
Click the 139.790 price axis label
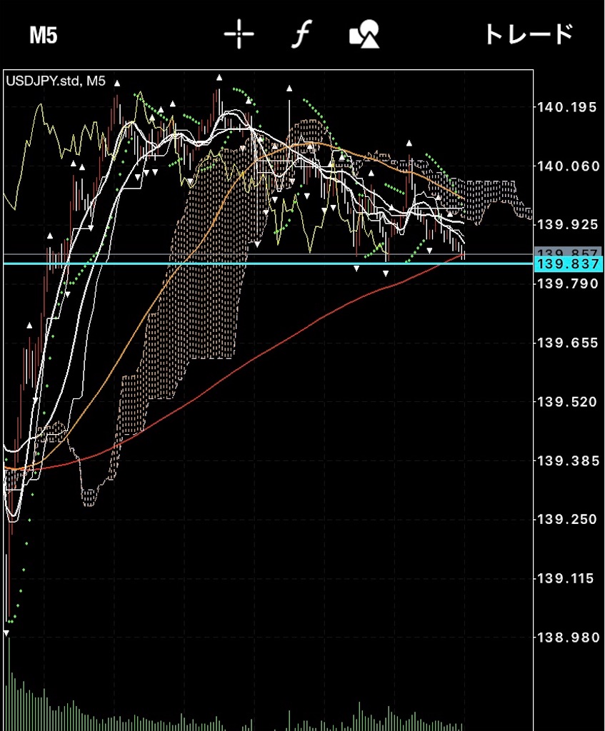click(x=568, y=284)
